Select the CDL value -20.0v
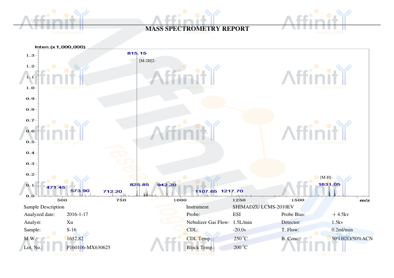This screenshot has height=278, width=394. click(x=240, y=229)
